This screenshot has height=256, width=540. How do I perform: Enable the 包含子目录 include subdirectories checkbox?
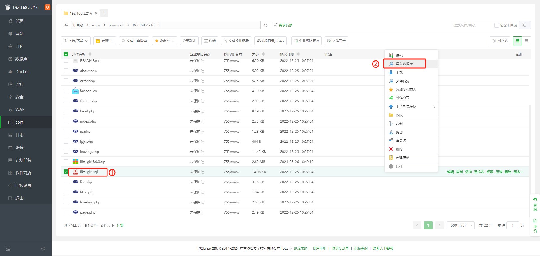497,25
